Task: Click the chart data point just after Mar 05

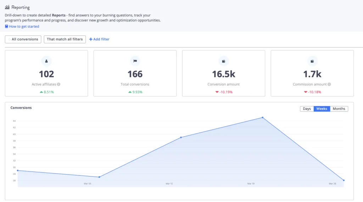Action: [99, 177]
